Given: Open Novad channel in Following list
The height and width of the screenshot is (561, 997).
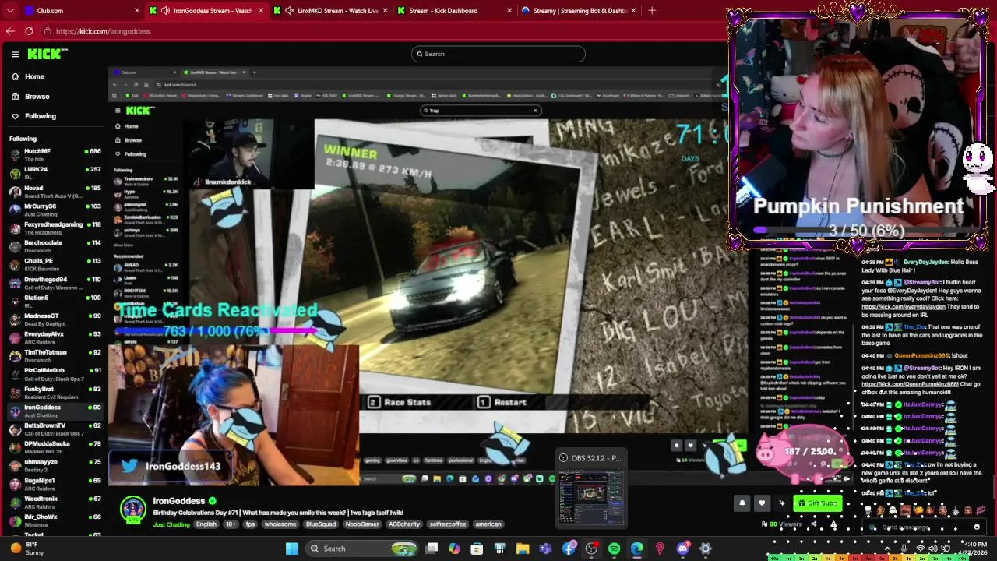Looking at the screenshot, I should point(55,191).
